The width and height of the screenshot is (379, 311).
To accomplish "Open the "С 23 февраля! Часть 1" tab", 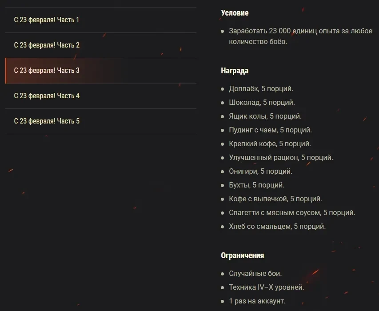I will 47,20.
